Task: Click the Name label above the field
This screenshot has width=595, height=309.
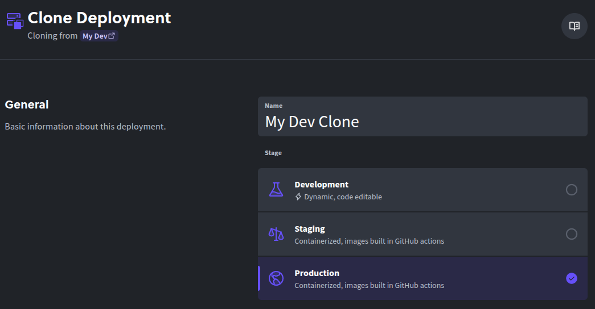Action: 274,106
